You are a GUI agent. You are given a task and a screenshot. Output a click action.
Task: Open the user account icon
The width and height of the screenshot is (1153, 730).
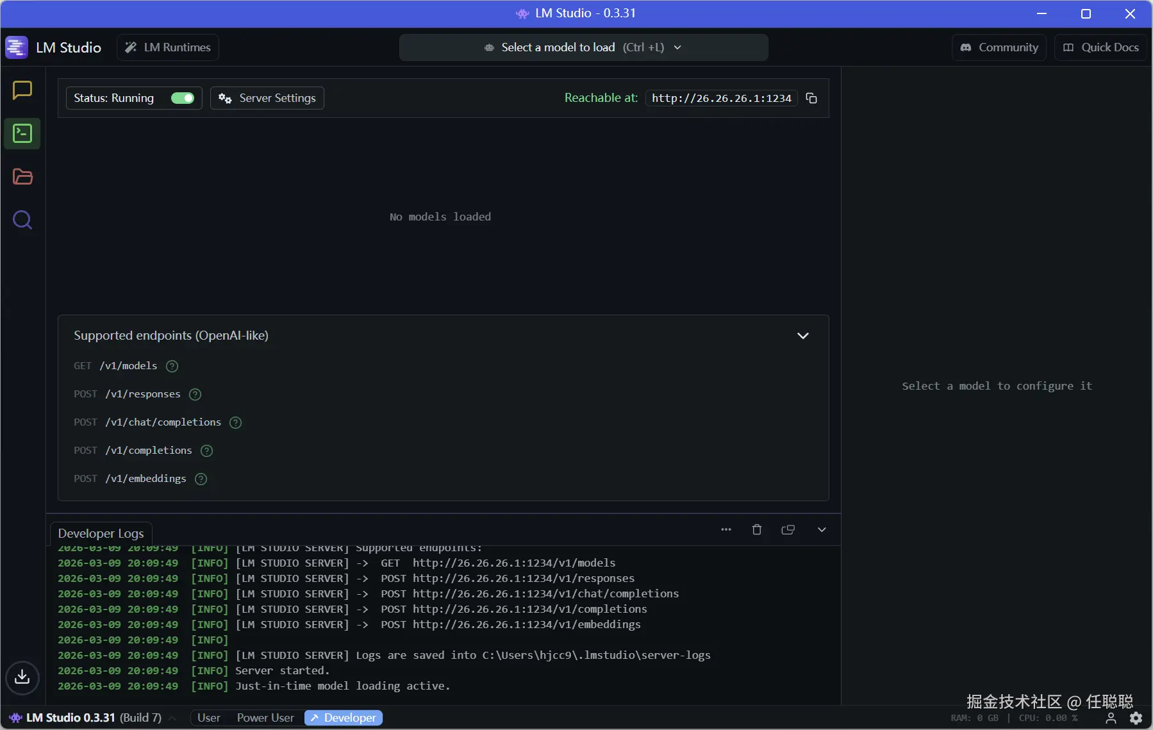[1111, 718]
